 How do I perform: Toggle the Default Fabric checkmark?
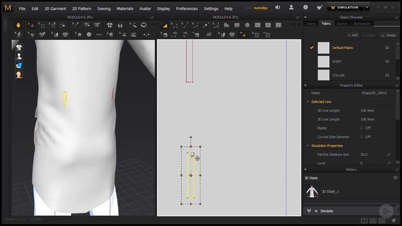312,48
